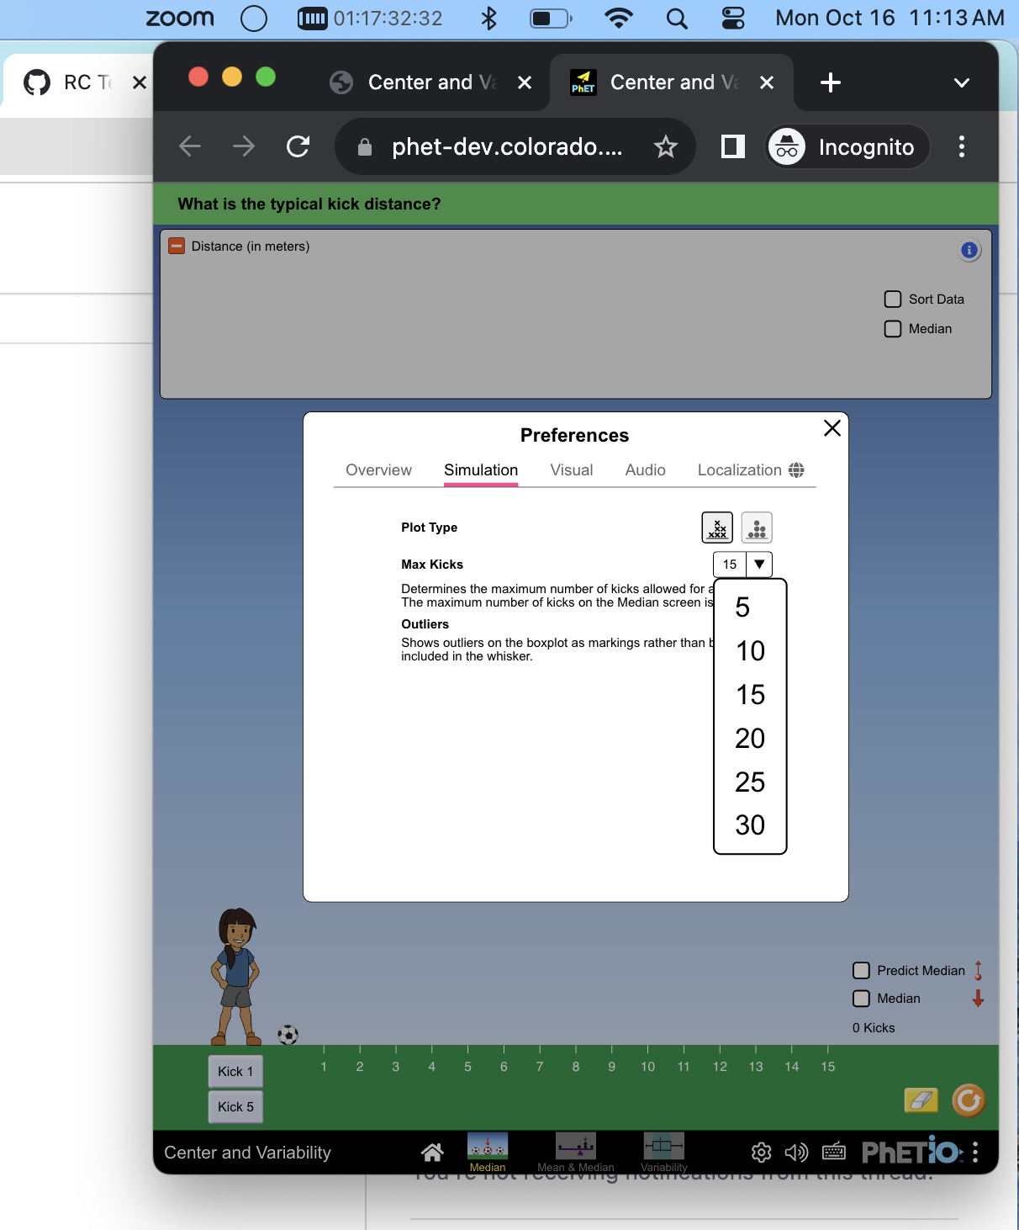Viewport: 1019px width, 1230px height.
Task: Switch to the Mean & Median screen
Action: point(576,1151)
